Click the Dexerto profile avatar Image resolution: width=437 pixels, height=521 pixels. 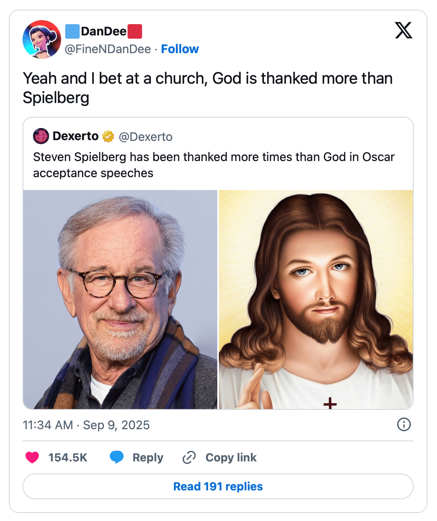pyautogui.click(x=41, y=136)
